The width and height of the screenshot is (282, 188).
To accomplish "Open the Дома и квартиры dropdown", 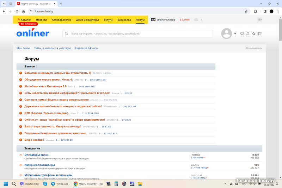I will 89,20.
